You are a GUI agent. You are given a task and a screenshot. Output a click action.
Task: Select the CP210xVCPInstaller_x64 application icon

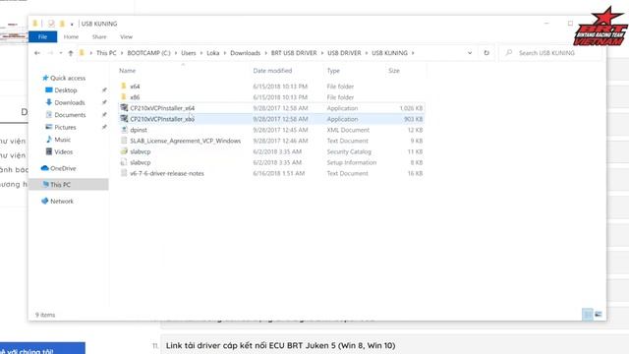124,108
